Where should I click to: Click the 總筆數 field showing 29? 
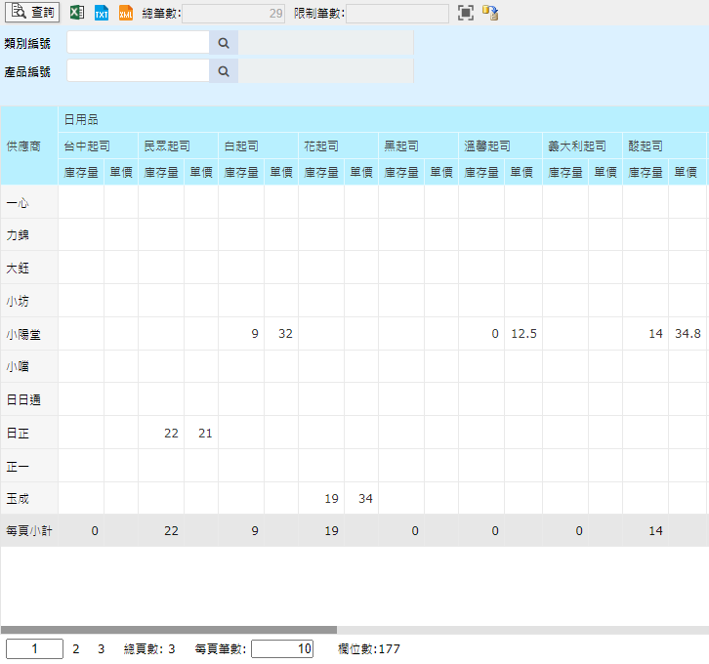click(233, 14)
